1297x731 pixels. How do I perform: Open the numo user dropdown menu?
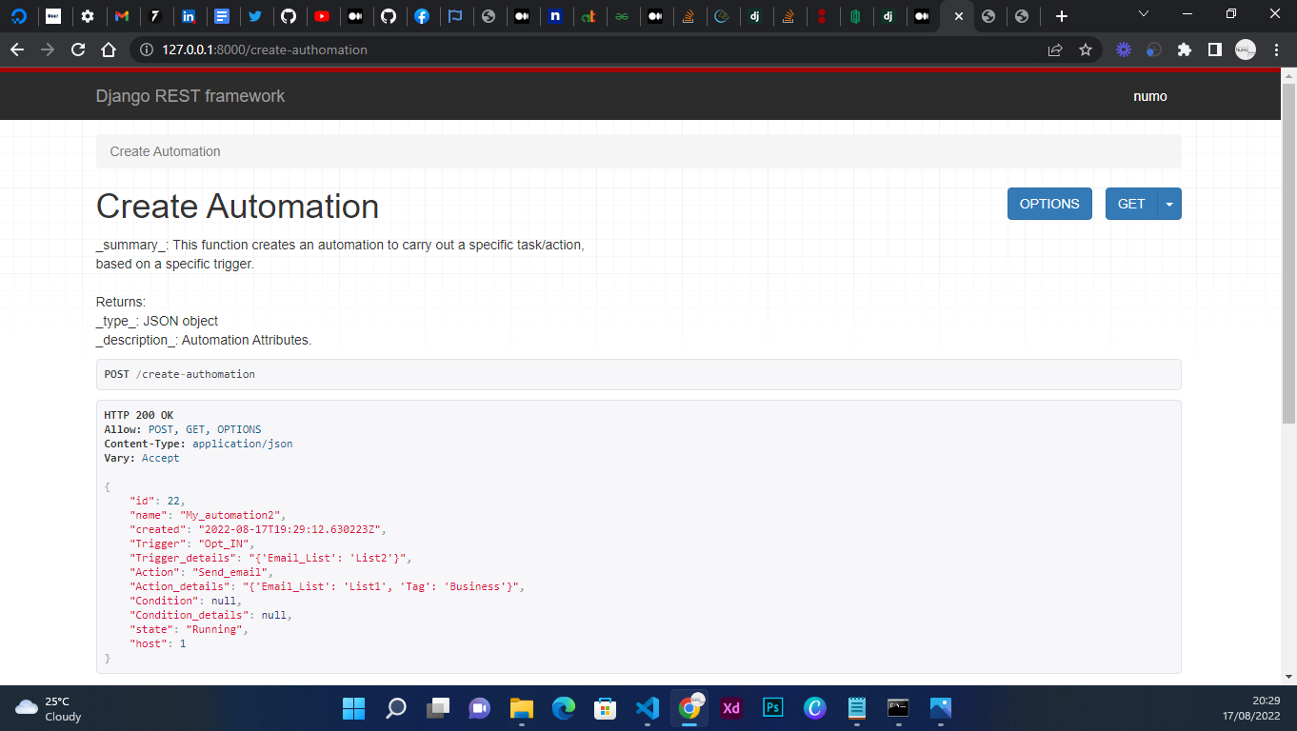click(x=1149, y=96)
